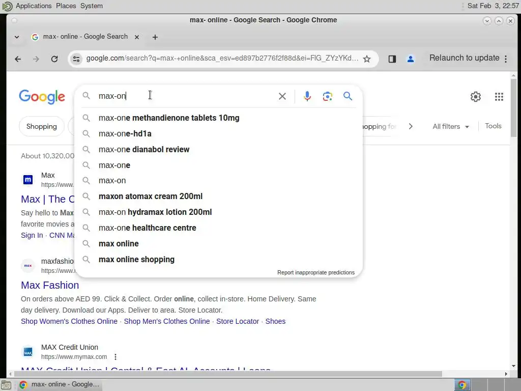Select suggestion maxon atomax cream 200ml
521x391 pixels.
[219, 197]
